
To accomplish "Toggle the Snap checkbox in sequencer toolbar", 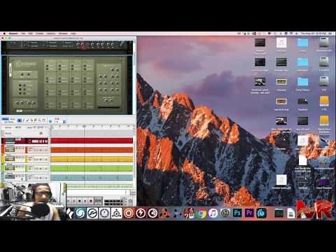I will click(x=50, y=121).
